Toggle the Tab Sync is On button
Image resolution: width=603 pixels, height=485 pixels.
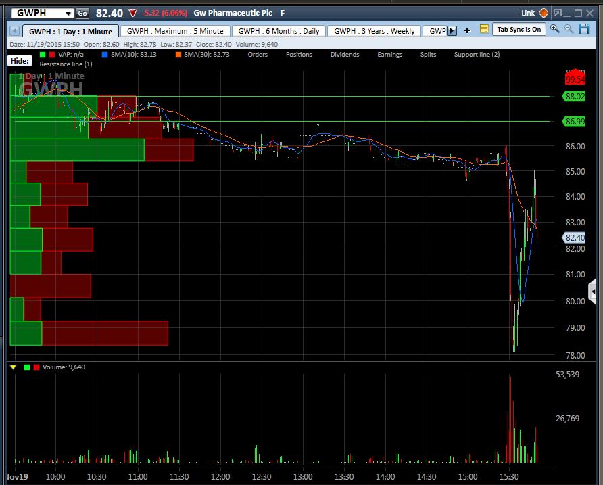(x=519, y=29)
